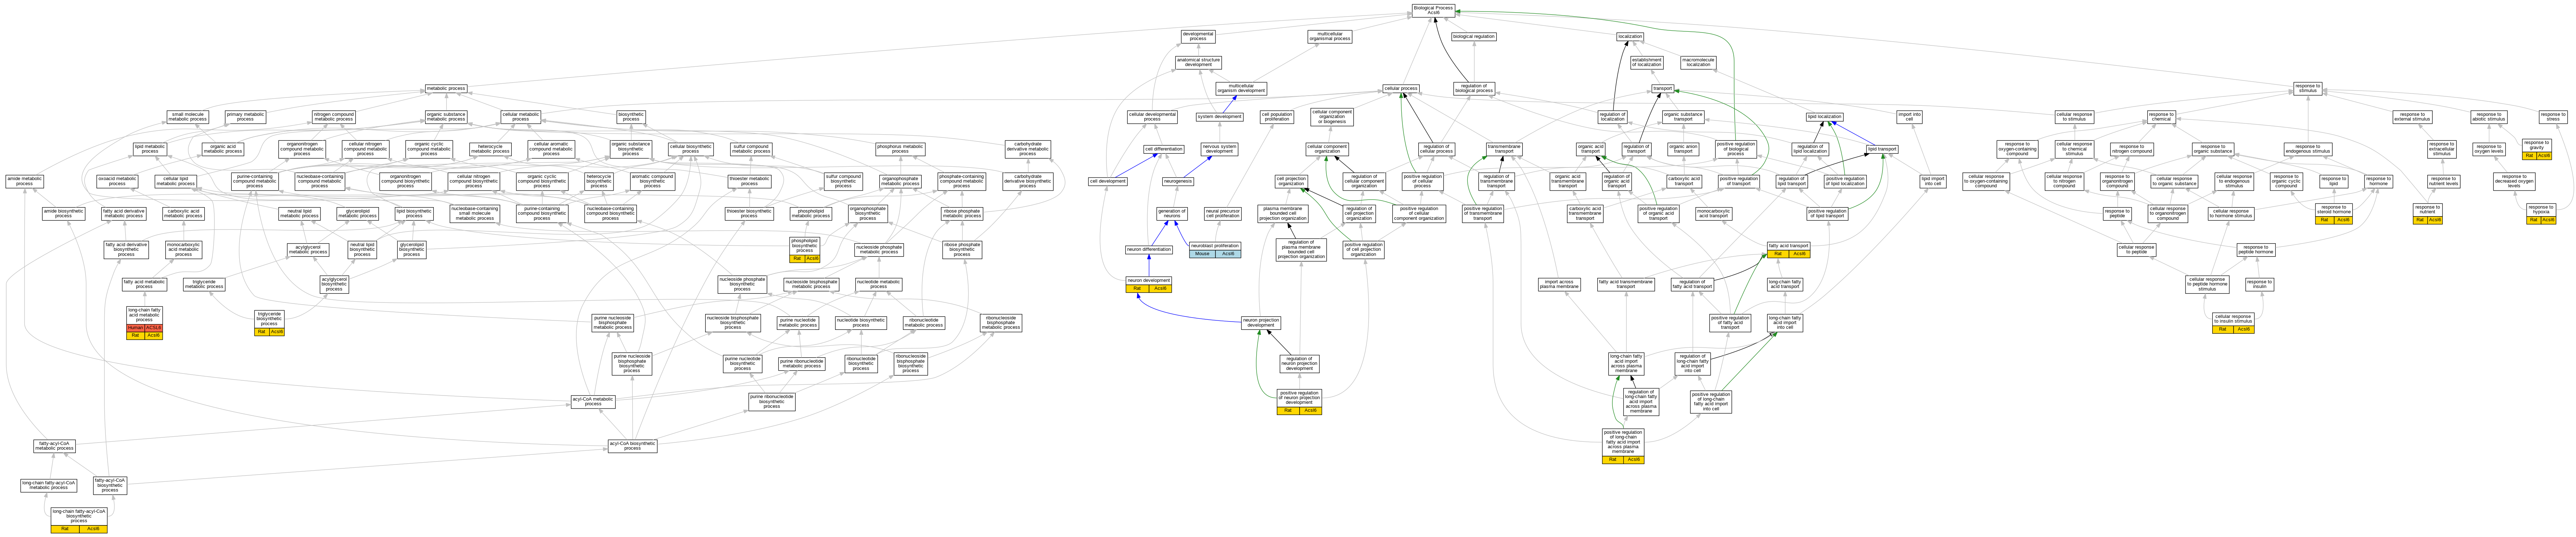Select the 'response to insulin' node
Screen dimensions: 2576x537
pos(2259,284)
